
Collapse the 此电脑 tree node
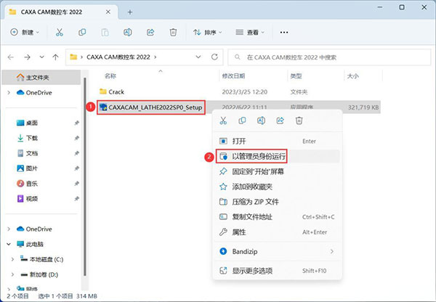click(9, 244)
